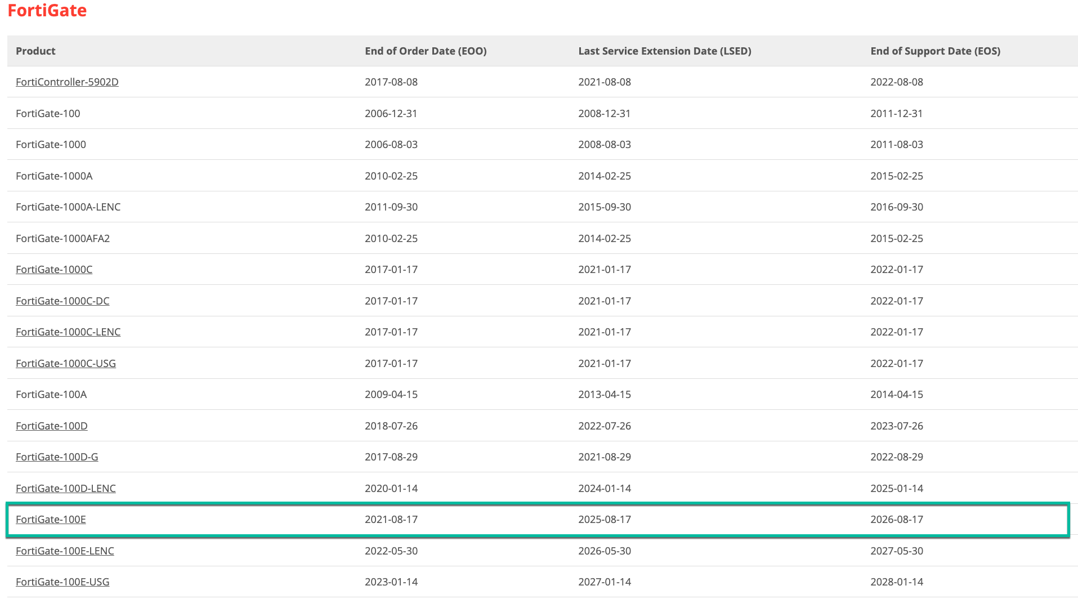Click the Product column header
This screenshot has height=599, width=1078.
(35, 51)
